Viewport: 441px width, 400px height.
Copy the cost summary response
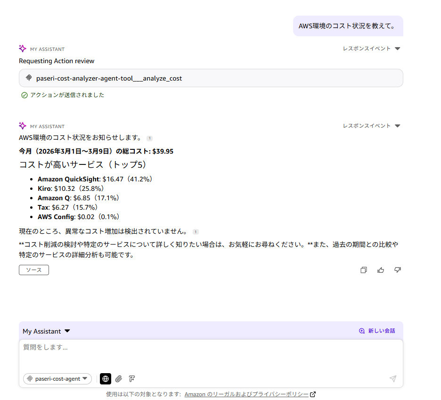(x=363, y=270)
